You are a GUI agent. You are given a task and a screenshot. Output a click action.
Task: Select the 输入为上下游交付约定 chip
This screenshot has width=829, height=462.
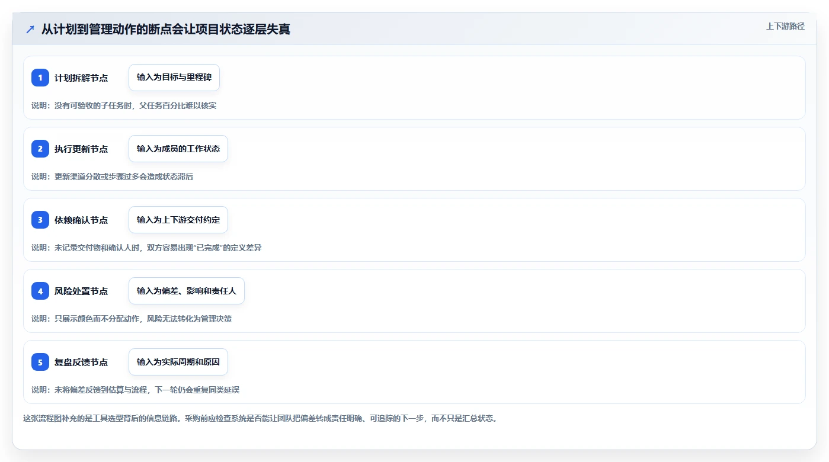(x=178, y=220)
